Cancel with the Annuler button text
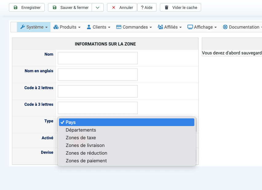 point(126,7)
